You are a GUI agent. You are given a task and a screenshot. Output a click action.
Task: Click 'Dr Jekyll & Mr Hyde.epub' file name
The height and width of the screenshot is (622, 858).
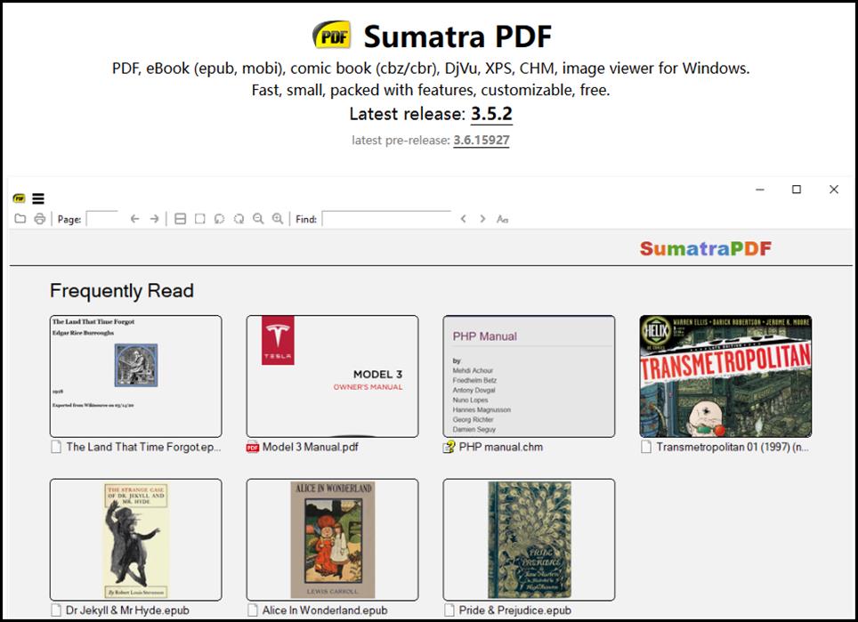click(x=127, y=610)
